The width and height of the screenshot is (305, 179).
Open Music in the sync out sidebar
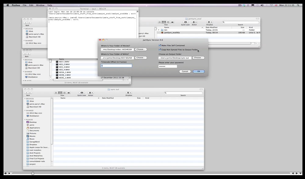coord(32,139)
